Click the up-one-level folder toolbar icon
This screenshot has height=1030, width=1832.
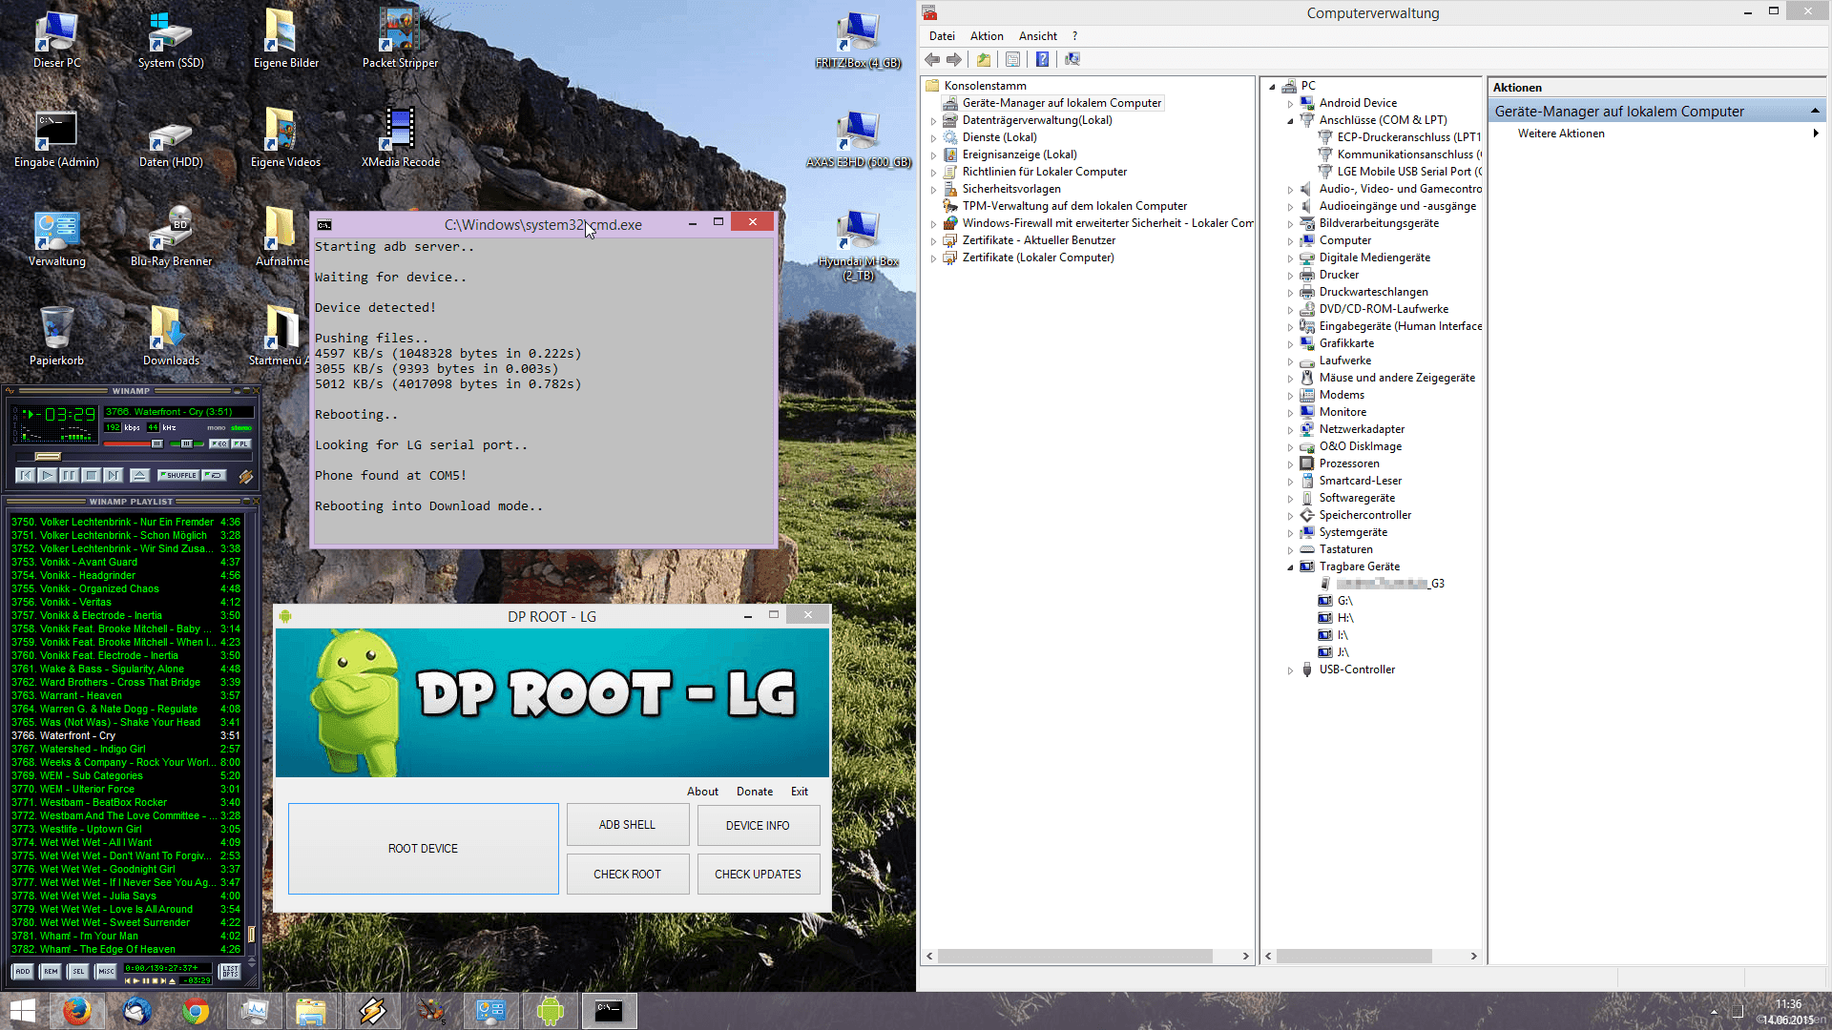point(984,59)
